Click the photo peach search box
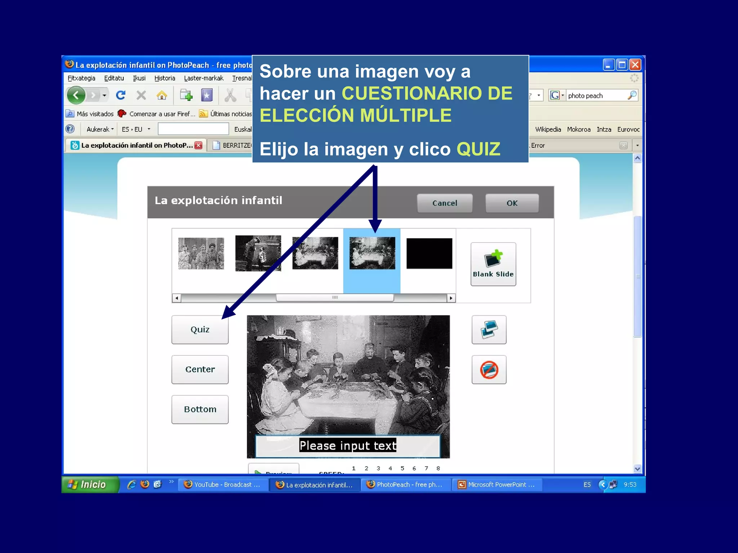 pos(596,95)
